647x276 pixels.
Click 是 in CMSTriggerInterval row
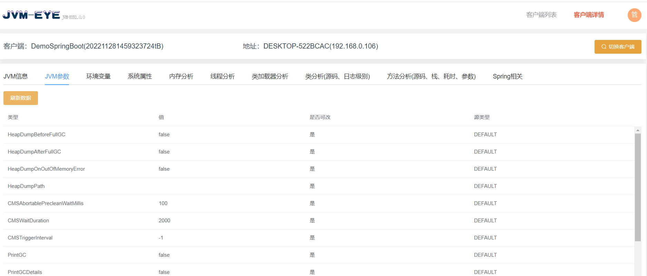pos(312,238)
